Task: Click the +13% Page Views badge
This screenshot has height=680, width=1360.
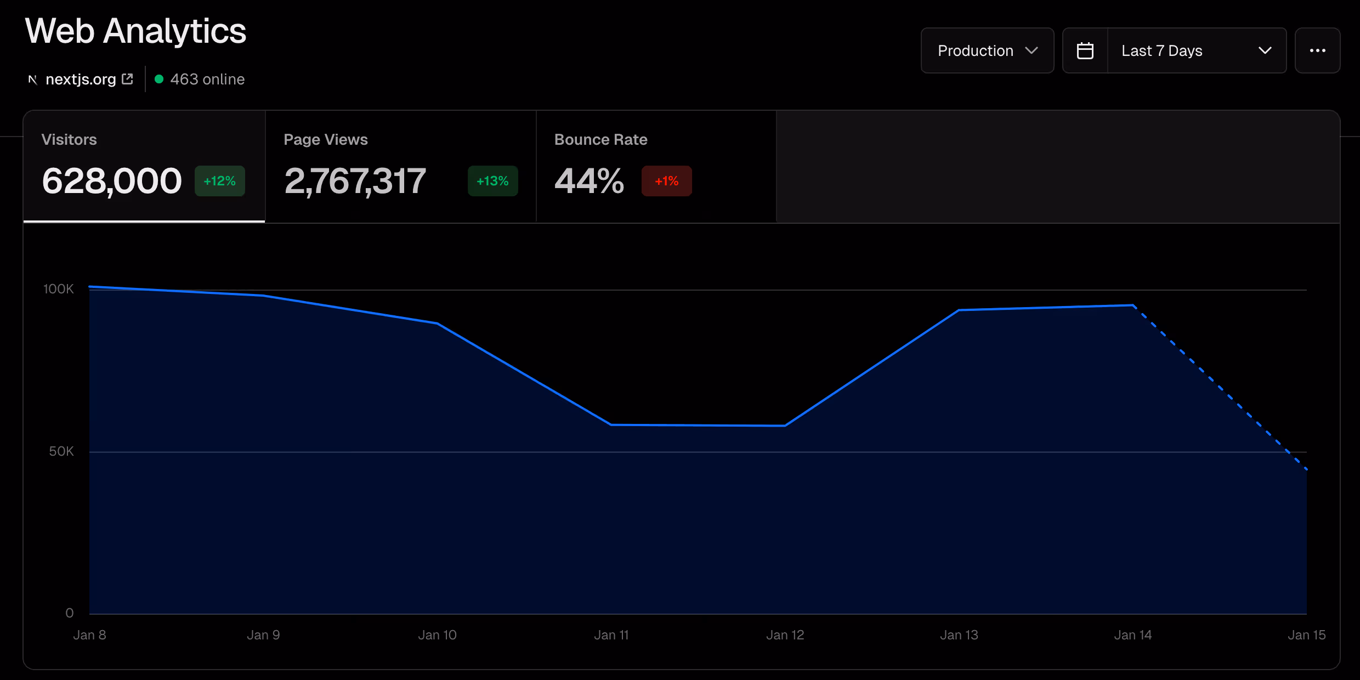Action: [492, 181]
